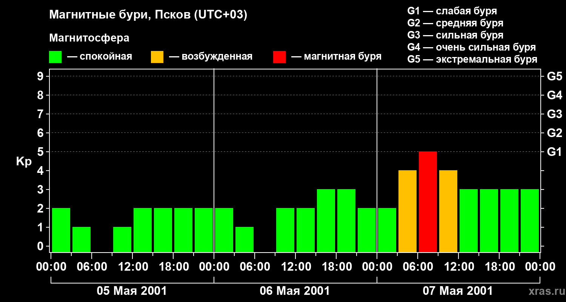566x302 pixels.
Task: Click the '06:00' time label under 07 Мая
Action: tap(418, 267)
